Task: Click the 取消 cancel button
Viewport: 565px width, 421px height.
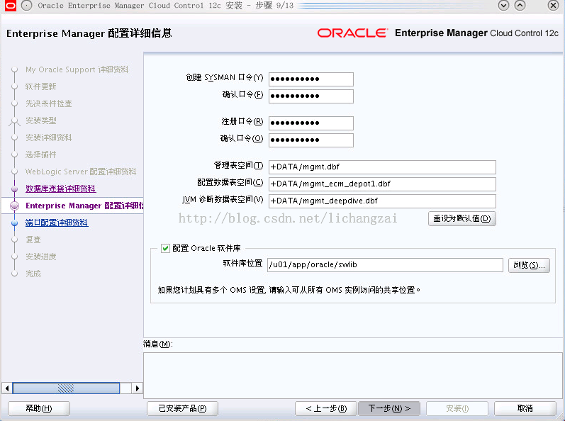Action: (525, 408)
